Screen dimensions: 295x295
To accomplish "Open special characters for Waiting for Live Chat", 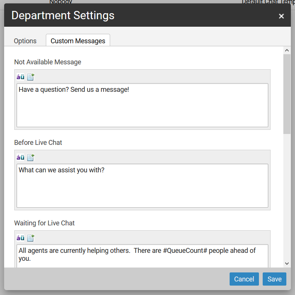I will tap(20, 238).
